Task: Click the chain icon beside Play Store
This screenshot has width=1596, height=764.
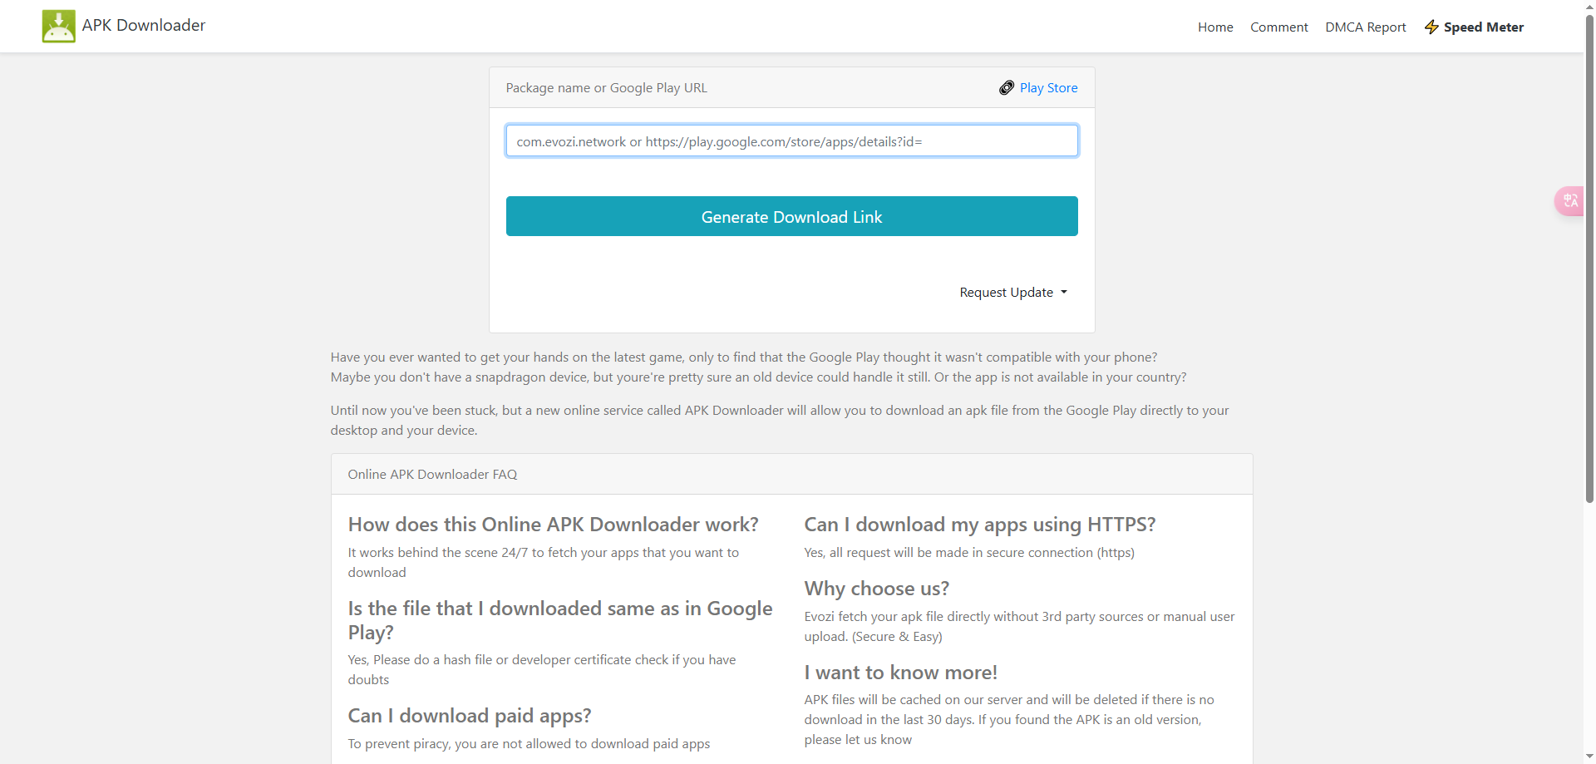Action: click(x=1006, y=88)
